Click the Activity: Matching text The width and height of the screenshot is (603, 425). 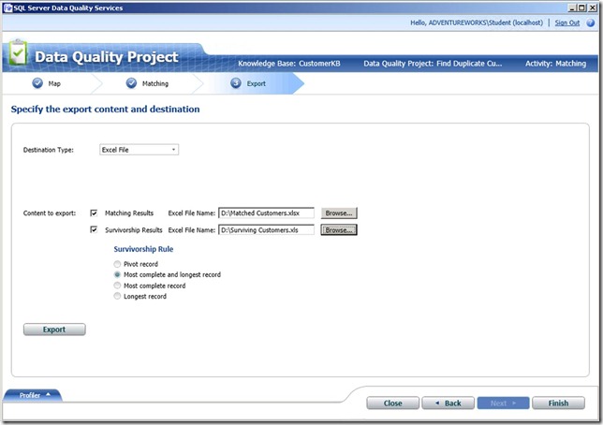[555, 64]
